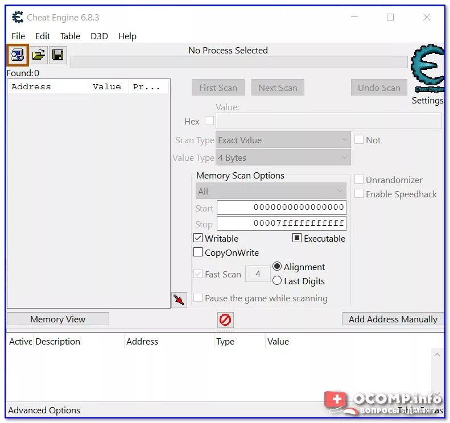Enable Pause the game while scanning
Image resolution: width=450 pixels, height=423 pixels.
click(198, 297)
